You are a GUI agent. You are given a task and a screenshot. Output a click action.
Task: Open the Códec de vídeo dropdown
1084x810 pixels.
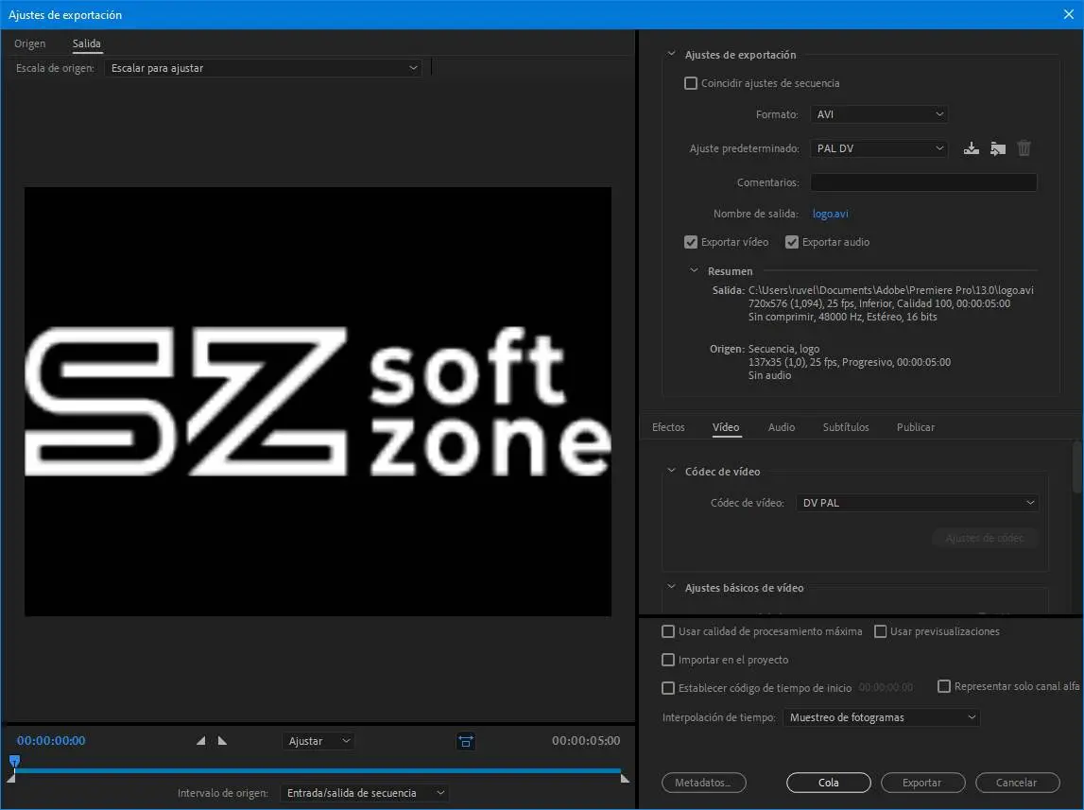[x=917, y=503]
